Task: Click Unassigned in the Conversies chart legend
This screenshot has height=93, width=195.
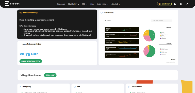Action: 163,54
